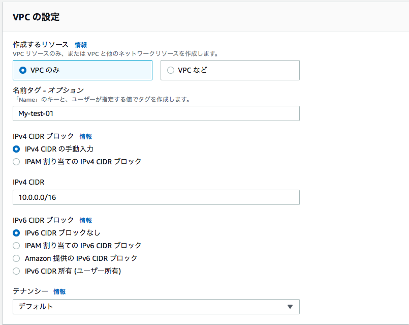409x325 pixels.
Task: Select Amazon 提供の IPv6 CIDR ブロック
Action: coord(15,259)
